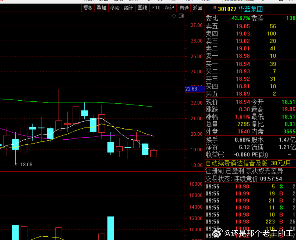This screenshot has width=296, height=240.
Task: Select the 卖一 price 18.98
Action: coord(243,56)
